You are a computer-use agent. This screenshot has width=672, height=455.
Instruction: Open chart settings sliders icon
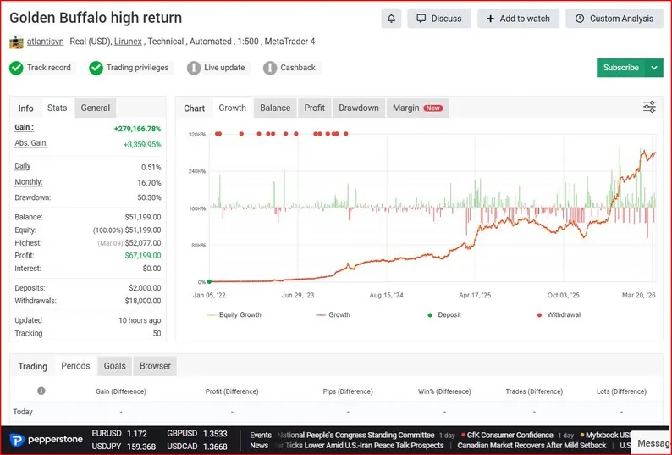coord(649,107)
